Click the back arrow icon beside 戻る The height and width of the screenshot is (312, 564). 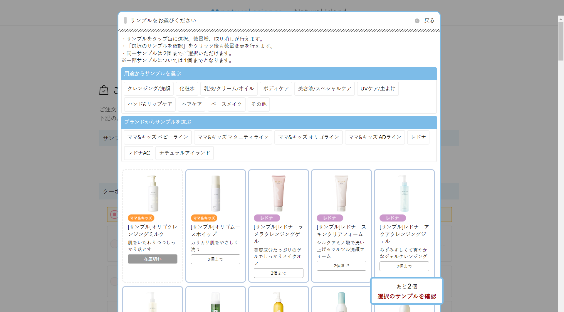click(x=417, y=21)
